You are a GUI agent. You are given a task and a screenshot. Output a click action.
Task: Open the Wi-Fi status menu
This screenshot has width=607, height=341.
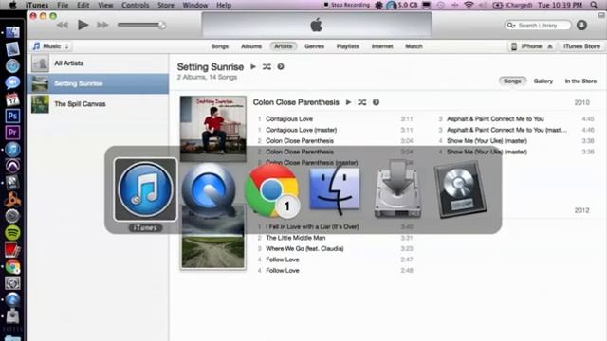point(469,5)
